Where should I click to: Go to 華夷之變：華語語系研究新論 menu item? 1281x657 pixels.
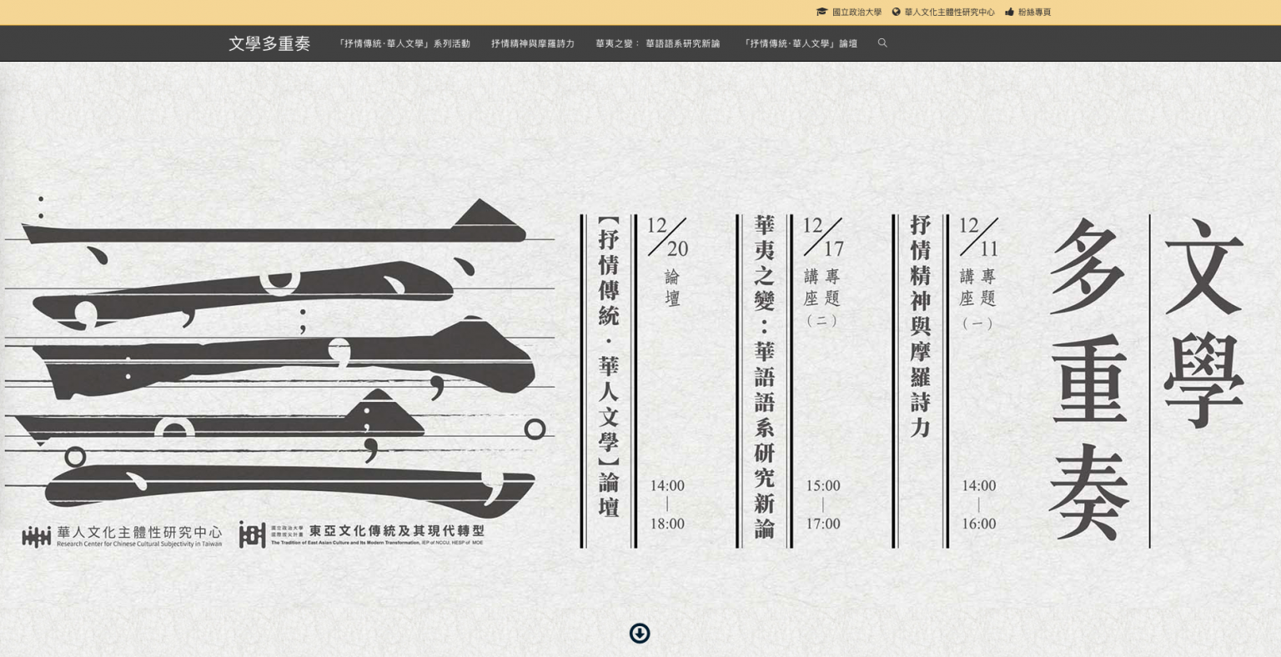click(658, 43)
